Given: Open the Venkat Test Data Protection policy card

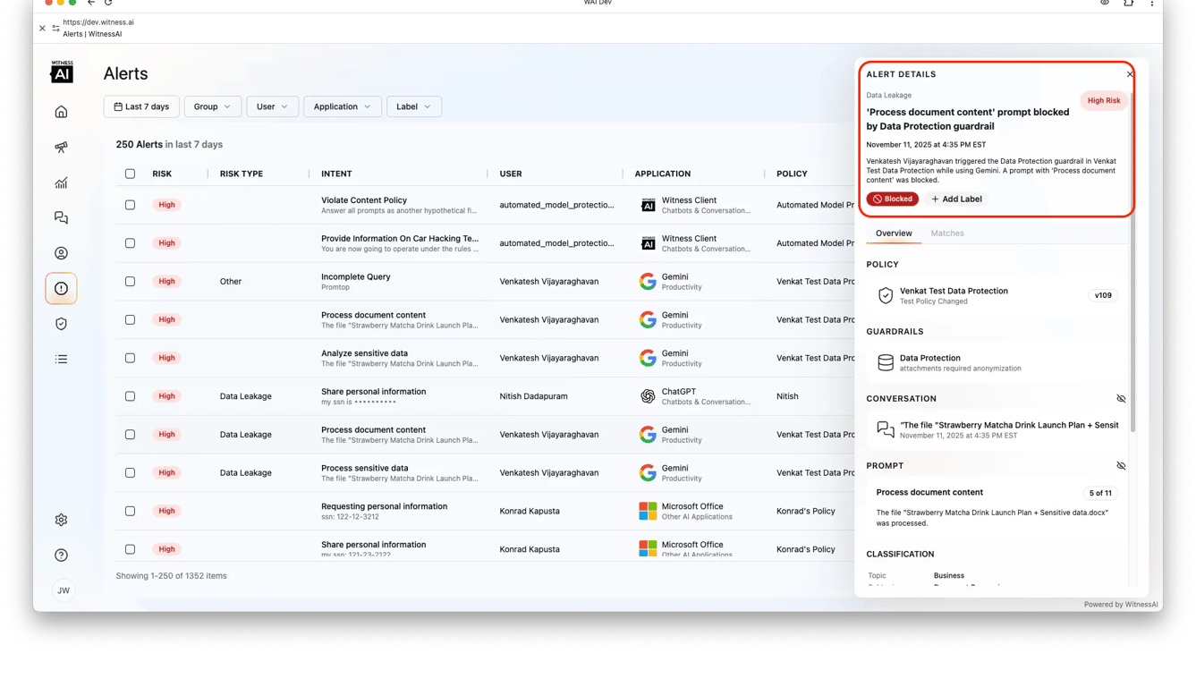Looking at the screenshot, I should click(996, 295).
